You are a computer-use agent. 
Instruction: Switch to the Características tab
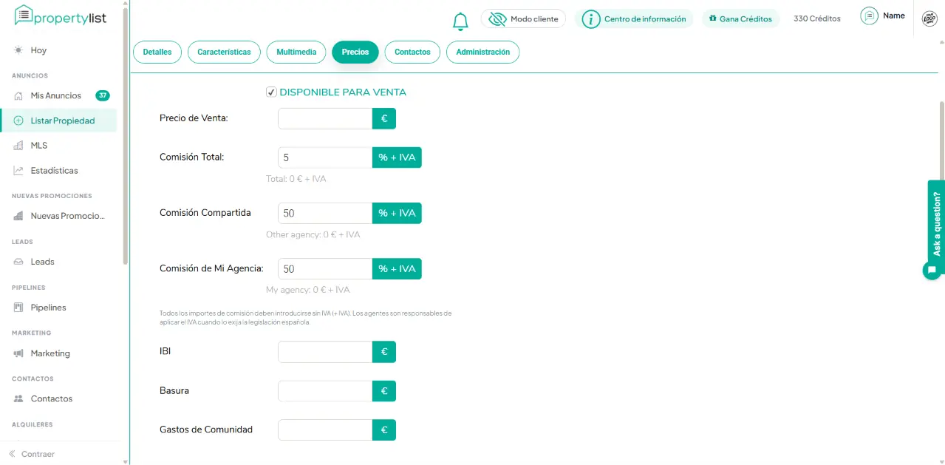(224, 52)
